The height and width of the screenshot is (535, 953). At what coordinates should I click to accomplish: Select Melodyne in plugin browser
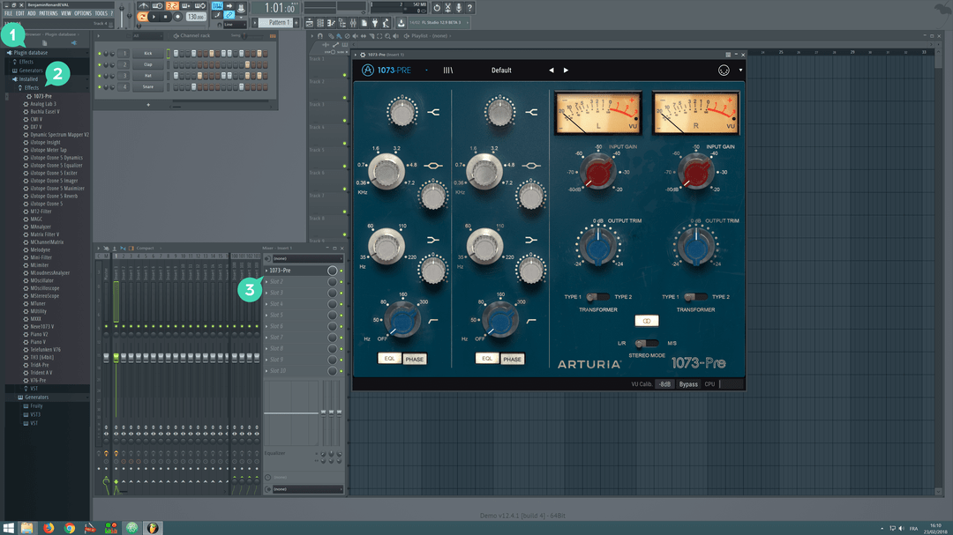pyautogui.click(x=40, y=249)
